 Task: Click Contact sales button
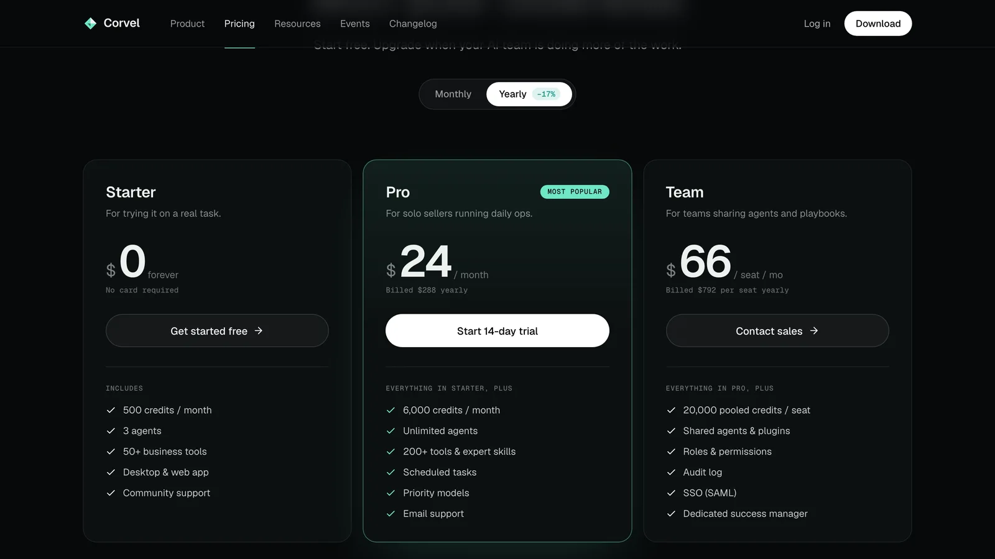(777, 330)
